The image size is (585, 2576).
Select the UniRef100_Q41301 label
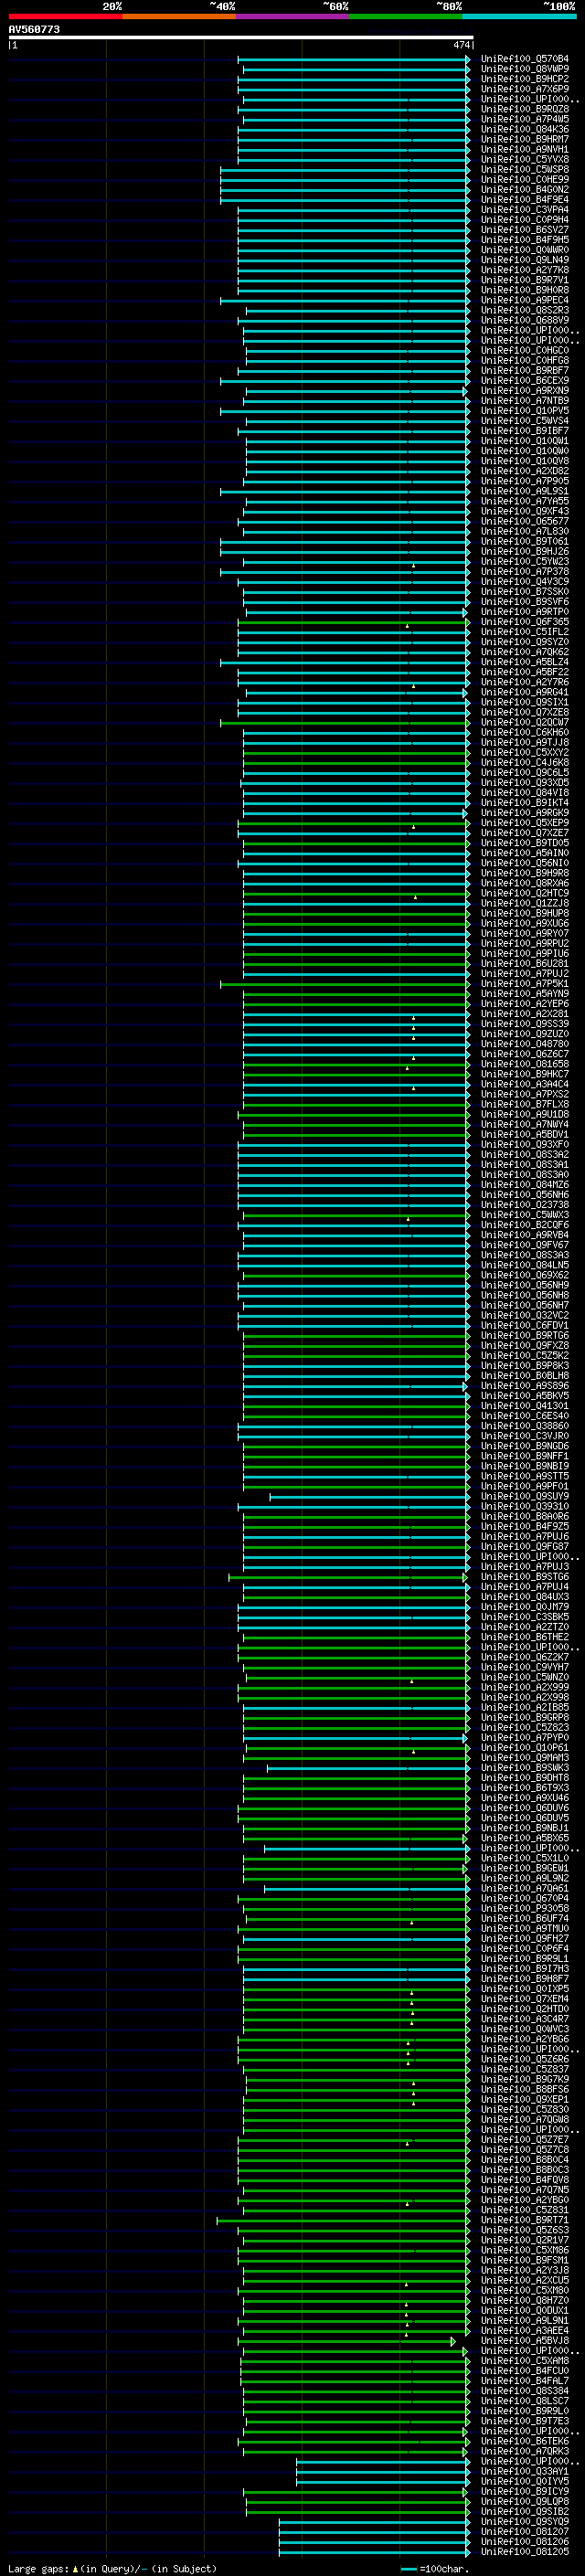524,1406
